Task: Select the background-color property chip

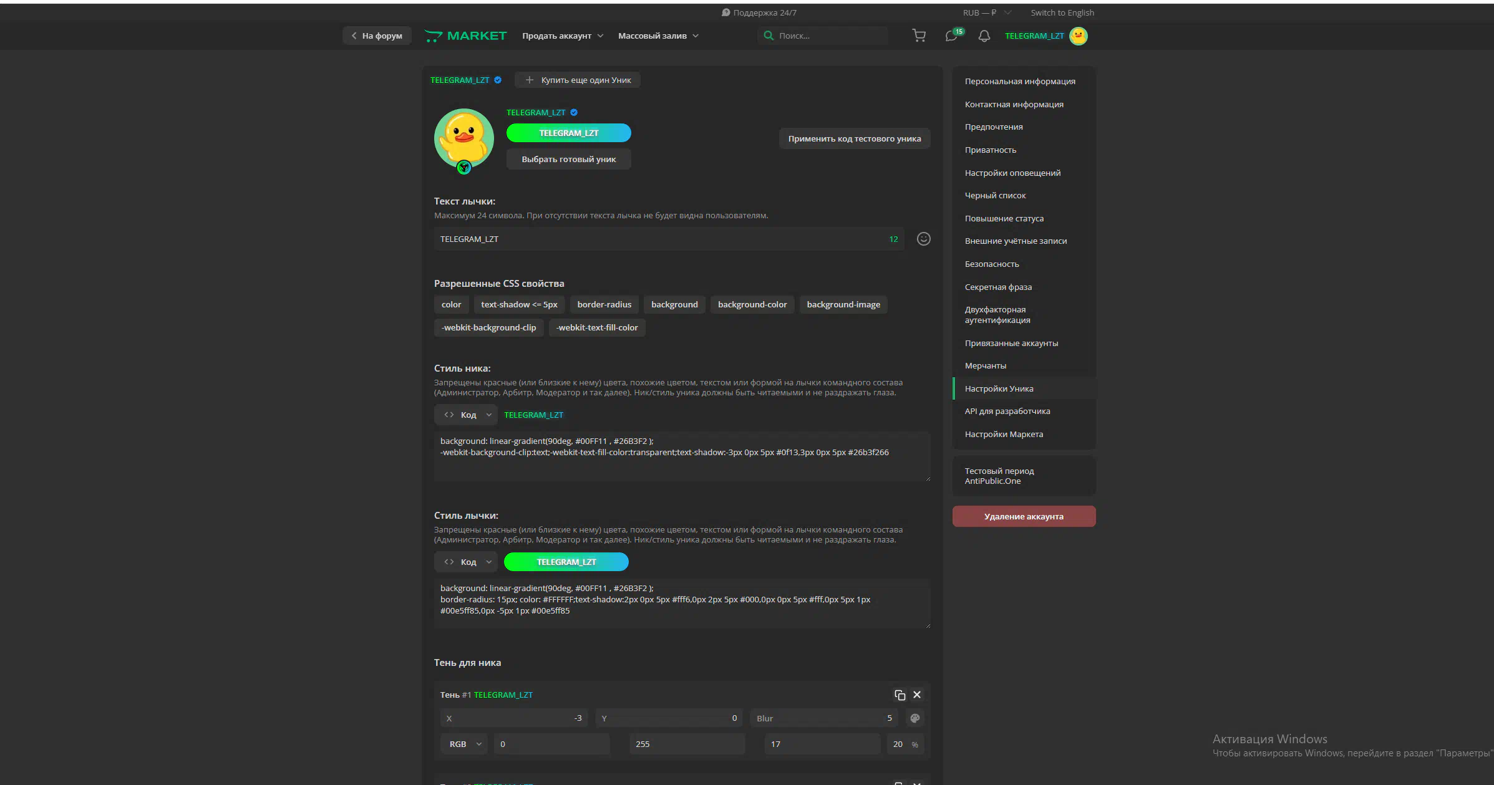Action: point(752,304)
